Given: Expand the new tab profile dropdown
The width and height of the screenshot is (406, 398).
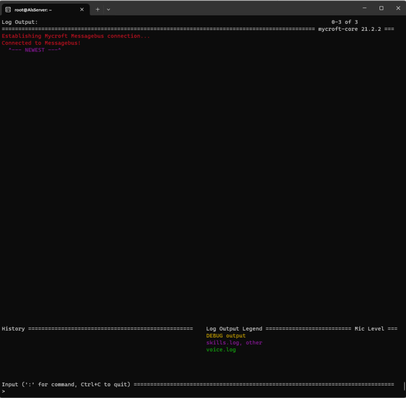Looking at the screenshot, I should point(109,10).
